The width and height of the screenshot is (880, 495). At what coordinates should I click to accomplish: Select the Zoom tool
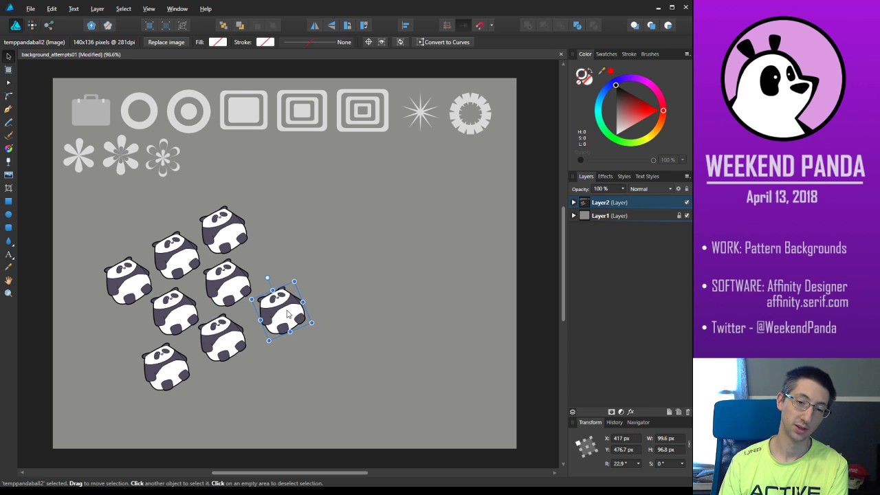click(x=8, y=294)
